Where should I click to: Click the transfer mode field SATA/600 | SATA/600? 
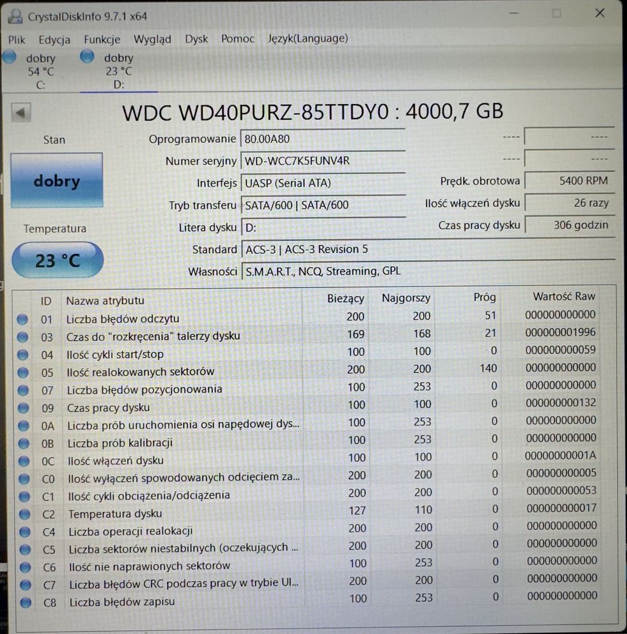click(x=323, y=205)
